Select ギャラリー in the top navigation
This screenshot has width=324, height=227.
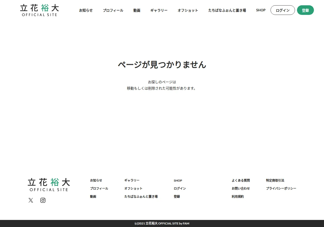(x=159, y=10)
